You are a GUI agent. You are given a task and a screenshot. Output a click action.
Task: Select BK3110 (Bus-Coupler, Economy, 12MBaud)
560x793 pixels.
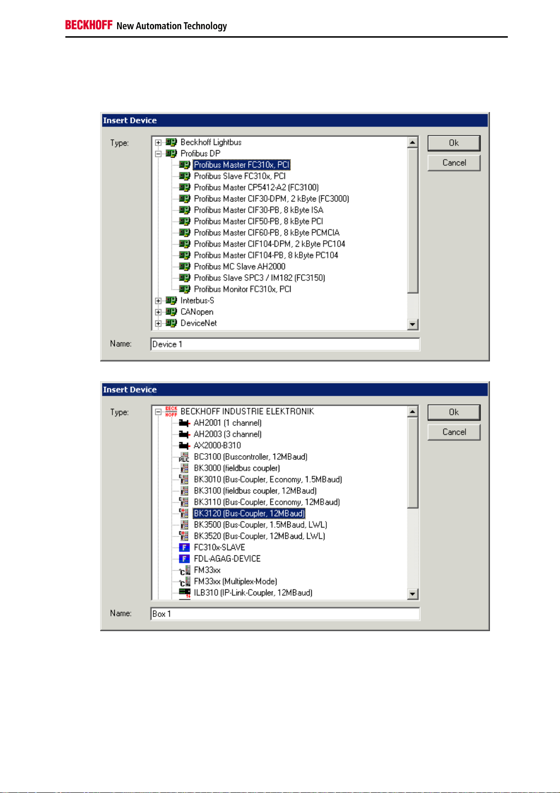[267, 502]
